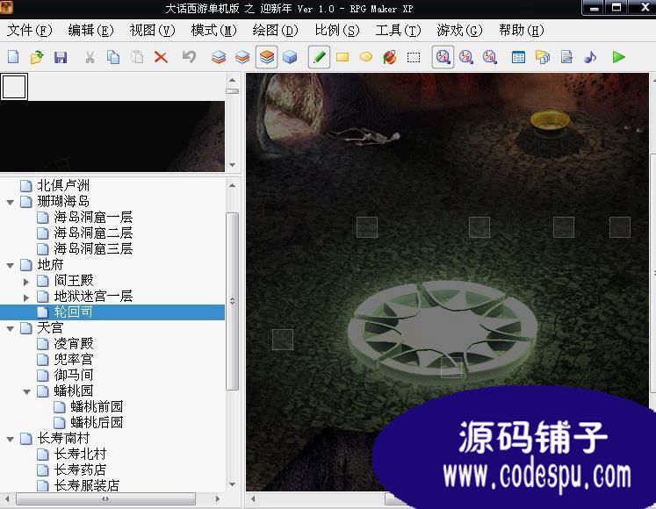Click the event square on the stone wheel

452,368
